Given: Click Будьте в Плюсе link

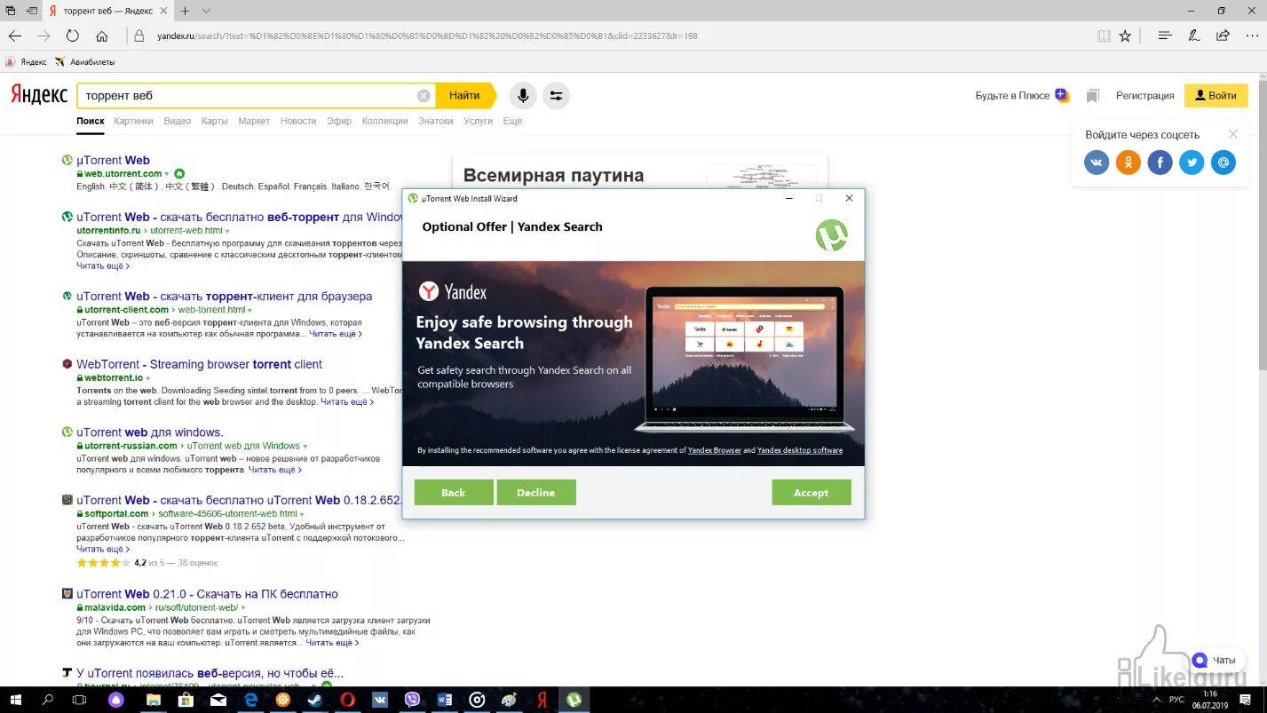Looking at the screenshot, I should coord(1012,95).
